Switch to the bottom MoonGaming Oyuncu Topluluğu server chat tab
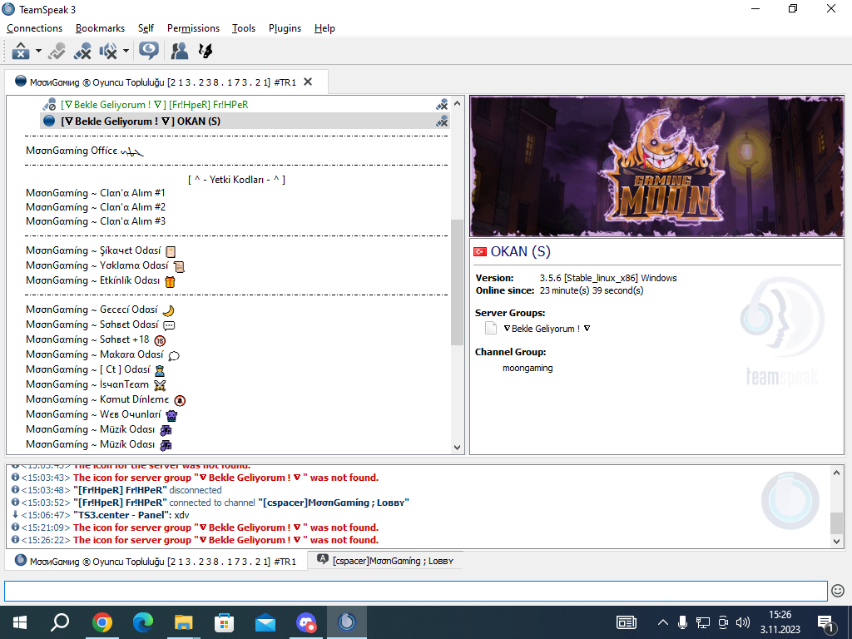 pos(156,561)
